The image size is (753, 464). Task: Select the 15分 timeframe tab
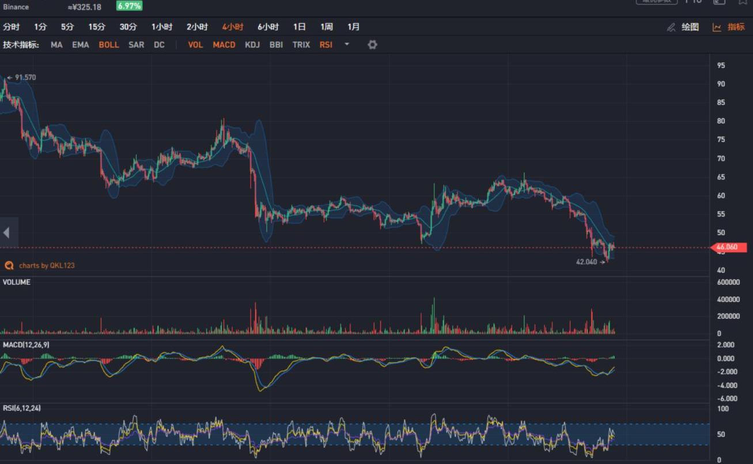coord(97,27)
